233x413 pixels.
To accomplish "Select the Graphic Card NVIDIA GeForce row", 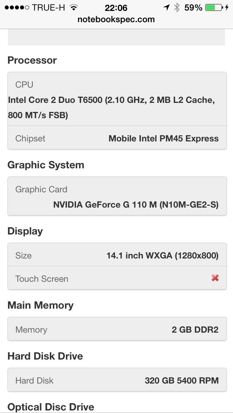I will click(x=117, y=196).
